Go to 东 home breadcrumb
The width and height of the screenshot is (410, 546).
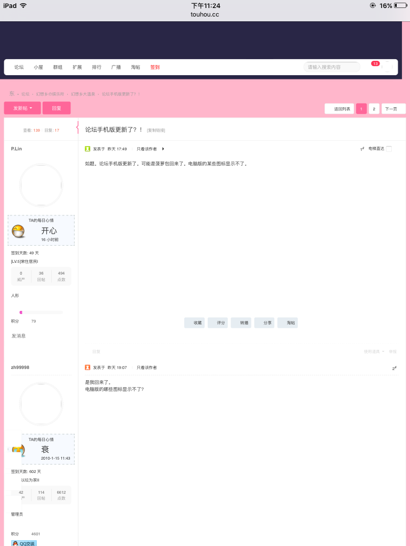click(x=12, y=94)
